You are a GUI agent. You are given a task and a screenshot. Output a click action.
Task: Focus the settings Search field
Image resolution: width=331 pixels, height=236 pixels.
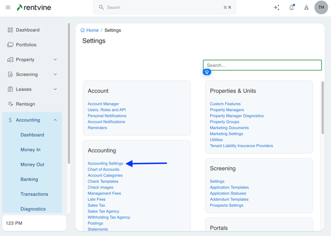pyautogui.click(x=262, y=65)
